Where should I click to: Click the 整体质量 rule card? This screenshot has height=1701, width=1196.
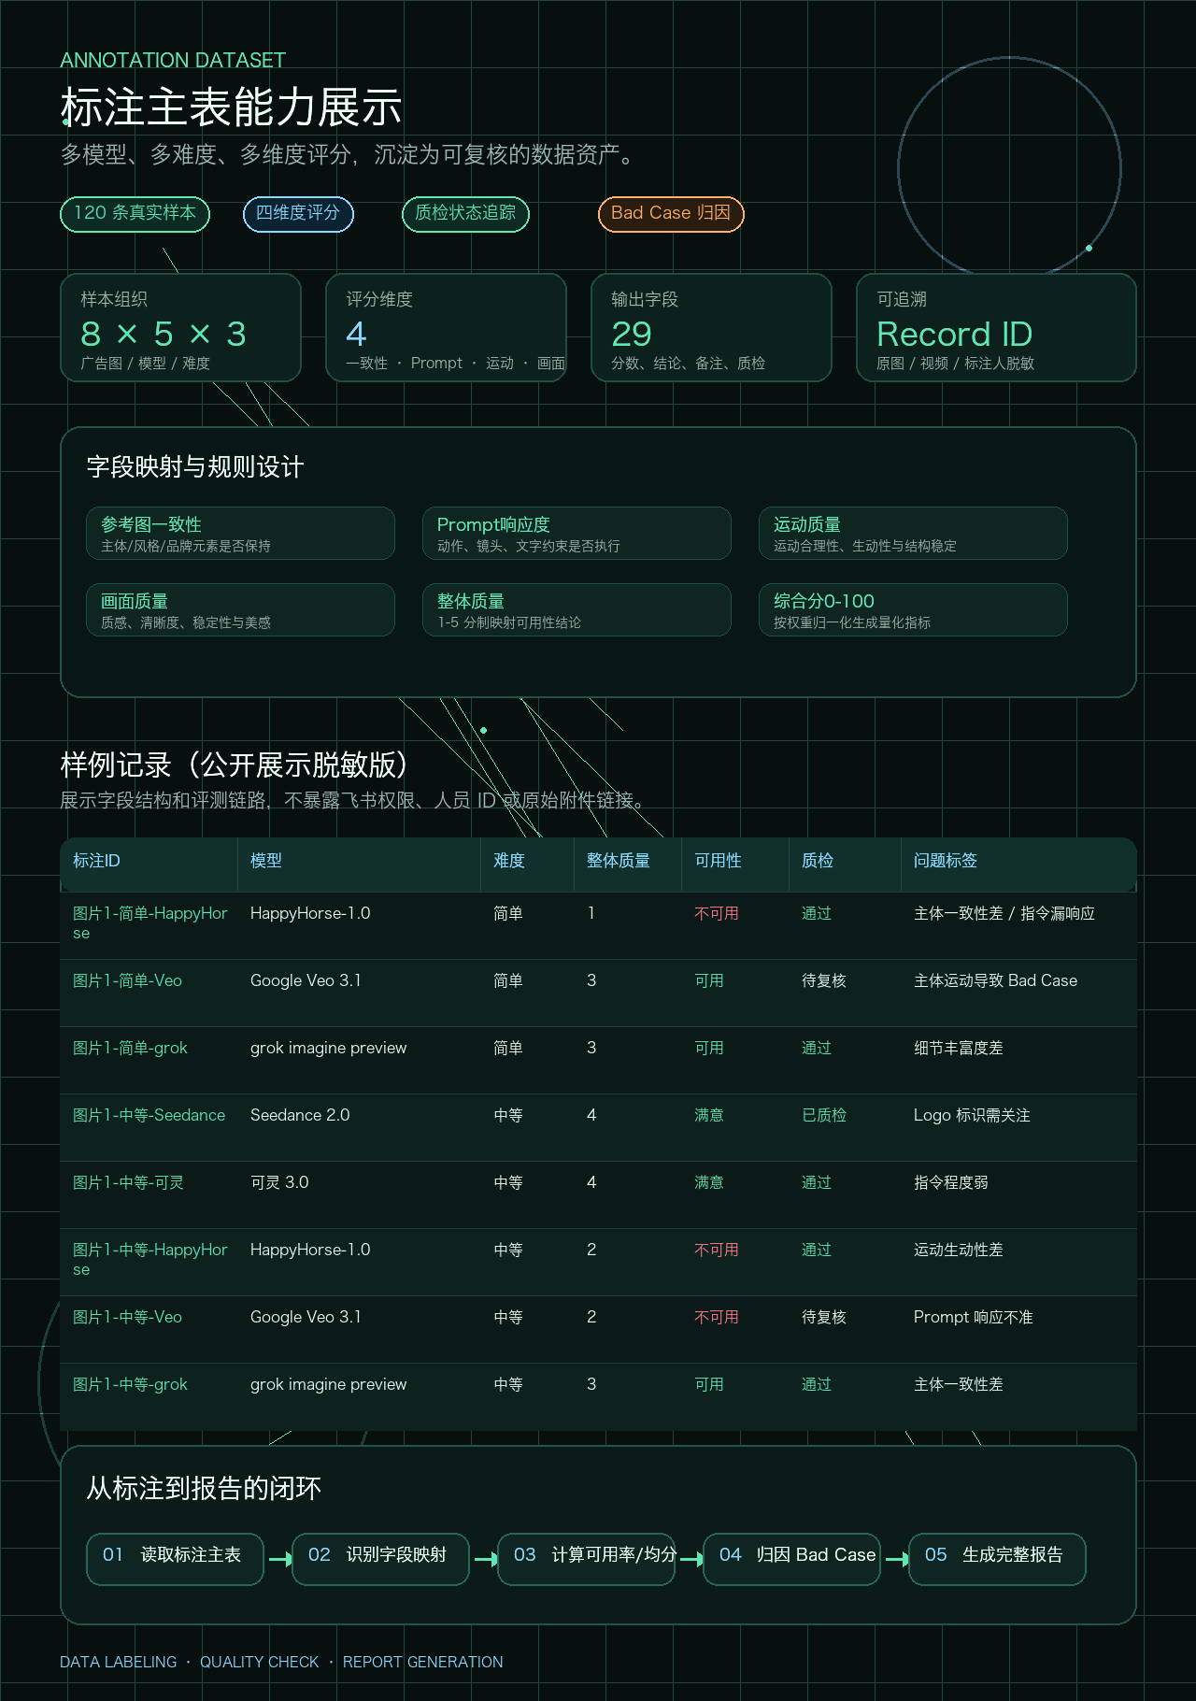pos(577,610)
